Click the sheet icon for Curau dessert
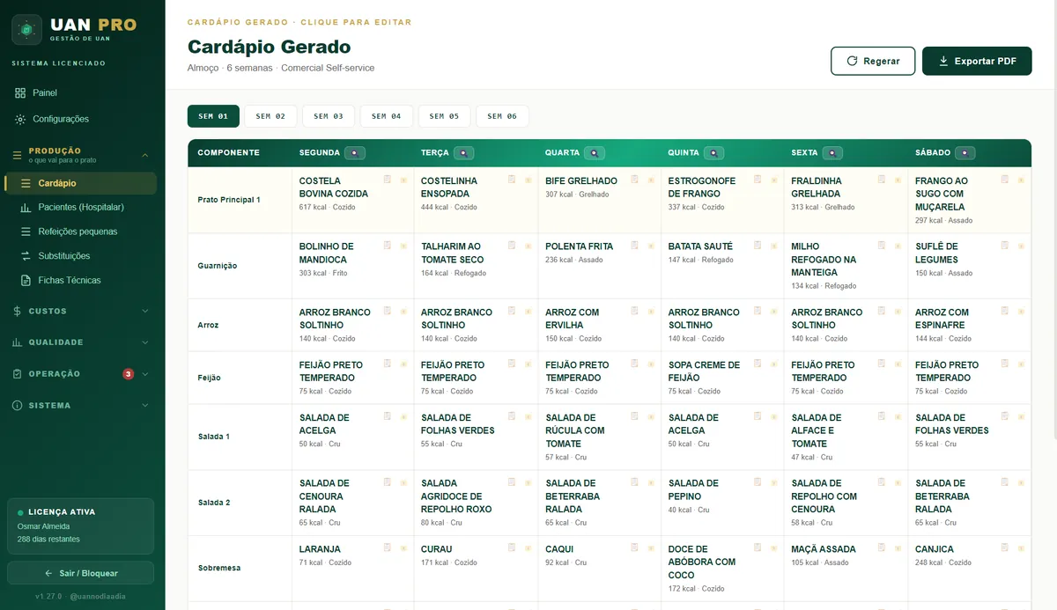 [512, 548]
